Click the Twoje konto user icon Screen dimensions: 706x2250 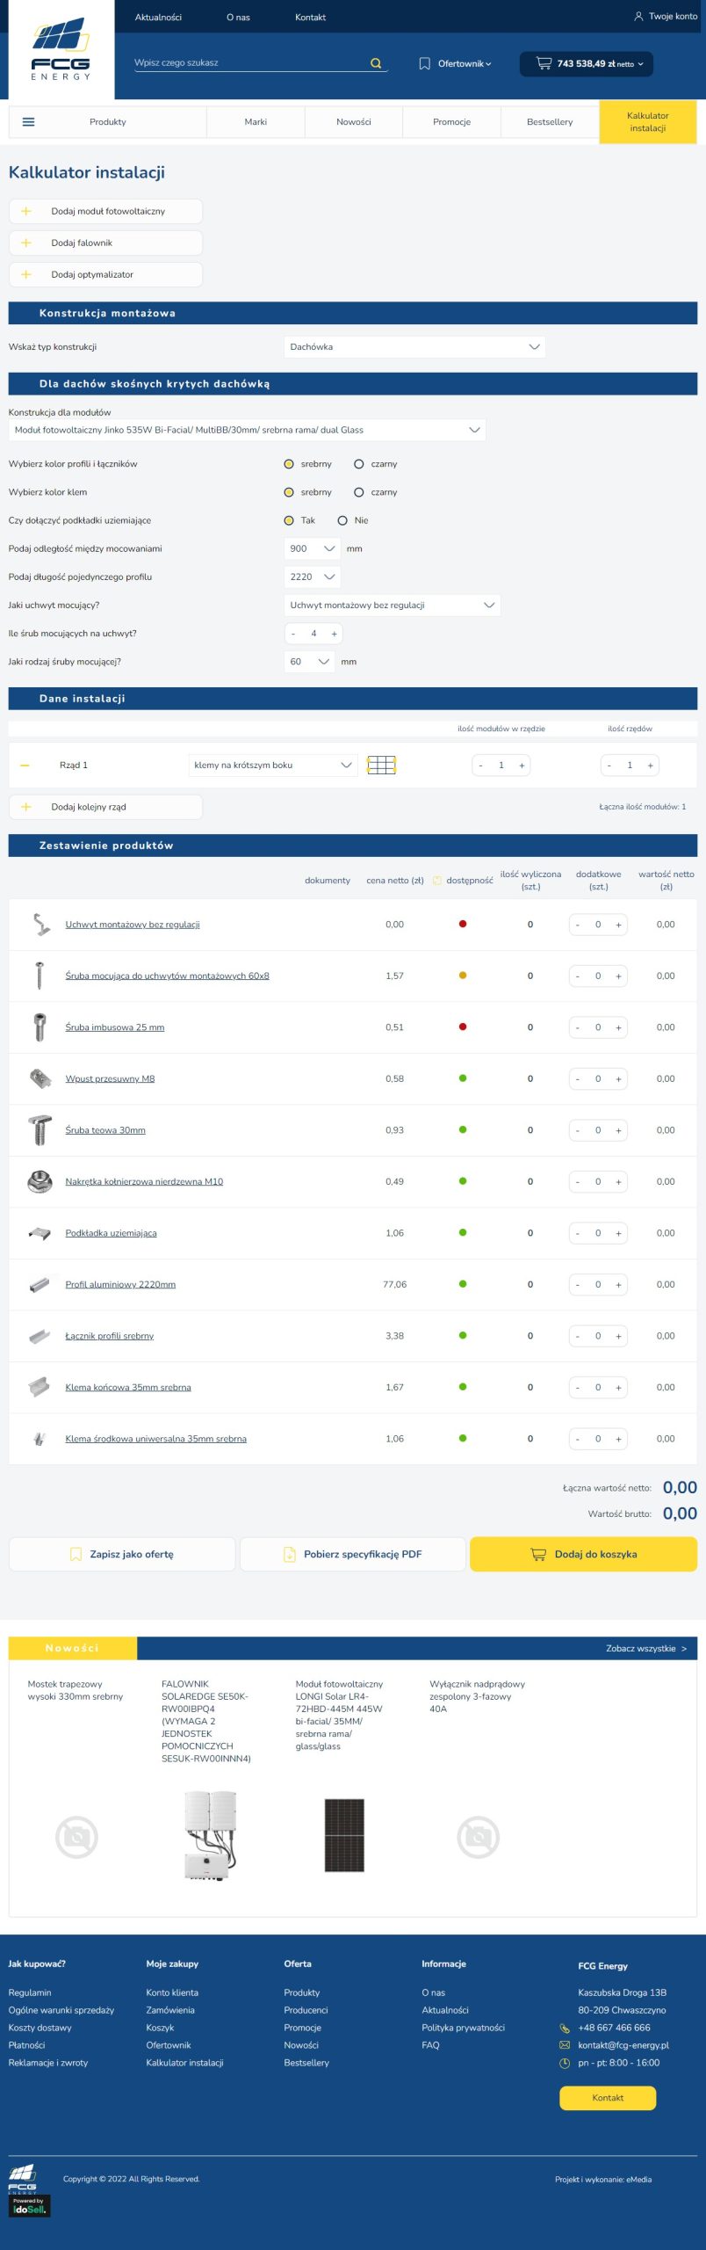[x=638, y=17]
